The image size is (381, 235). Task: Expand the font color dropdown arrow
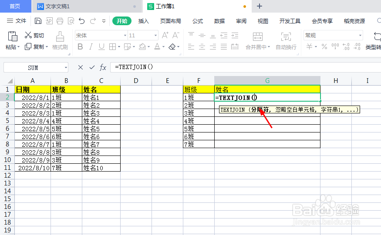[163, 47]
